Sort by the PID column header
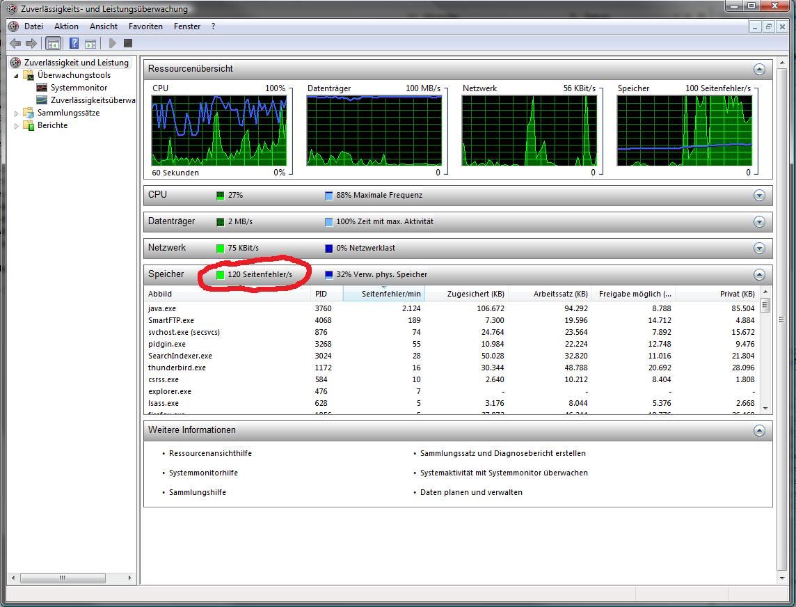Image resolution: width=796 pixels, height=607 pixels. (327, 294)
